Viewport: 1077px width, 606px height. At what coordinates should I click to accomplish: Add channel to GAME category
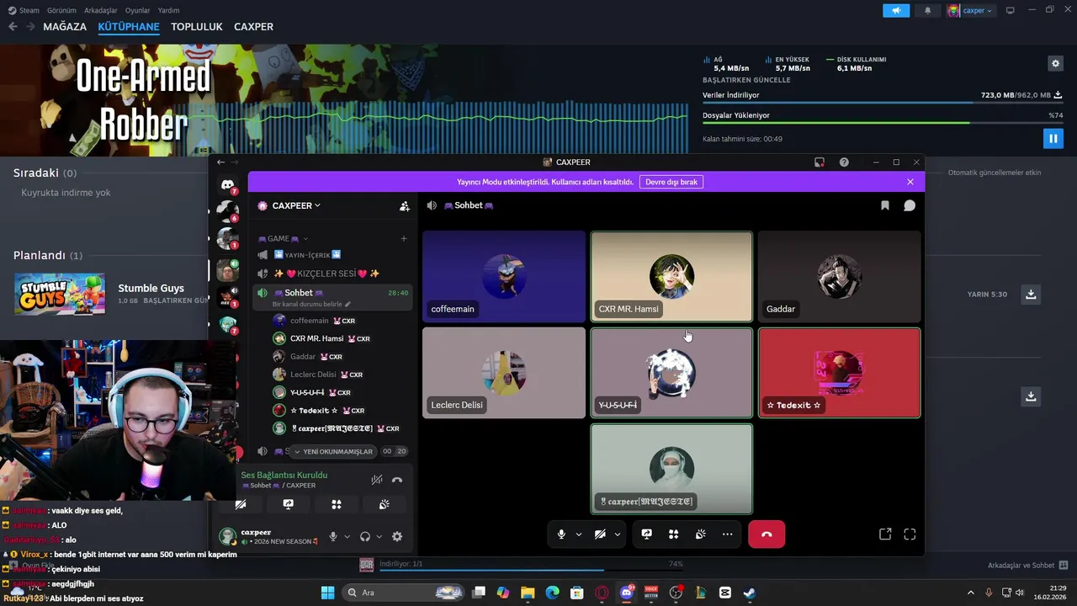403,239
